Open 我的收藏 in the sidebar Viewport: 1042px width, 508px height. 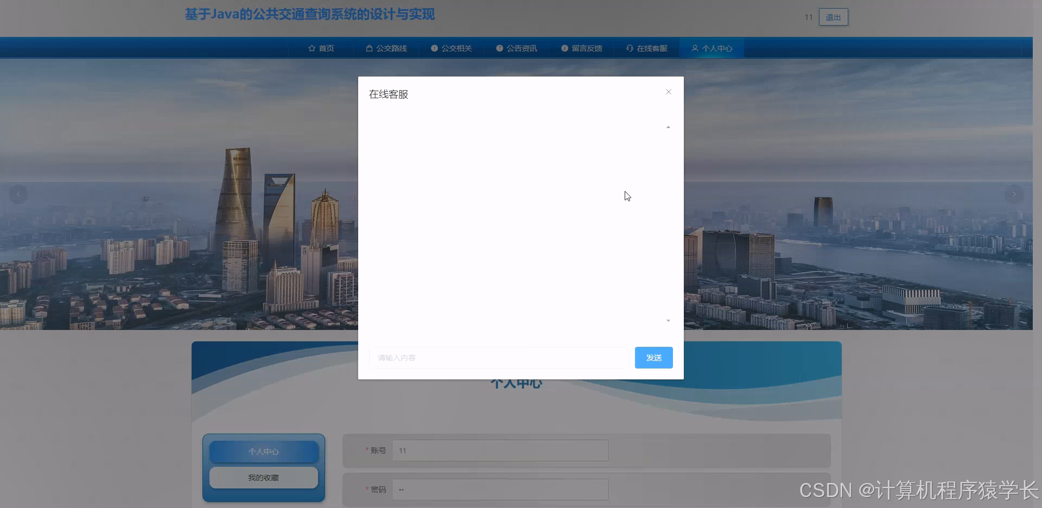point(264,478)
